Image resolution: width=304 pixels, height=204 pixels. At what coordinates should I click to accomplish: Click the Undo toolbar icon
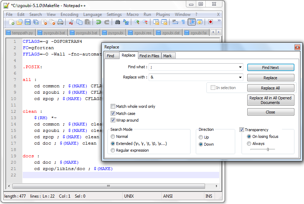coord(98,22)
